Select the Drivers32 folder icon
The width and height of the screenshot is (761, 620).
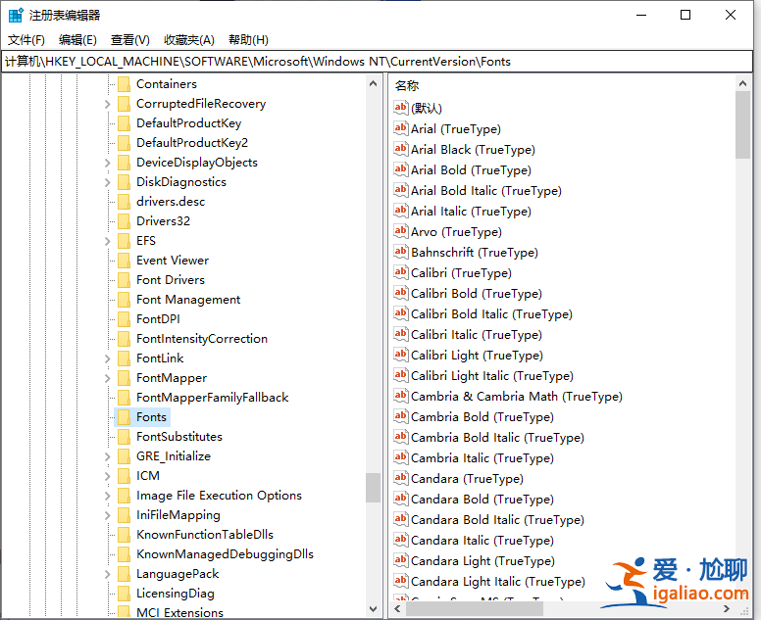coord(125,221)
